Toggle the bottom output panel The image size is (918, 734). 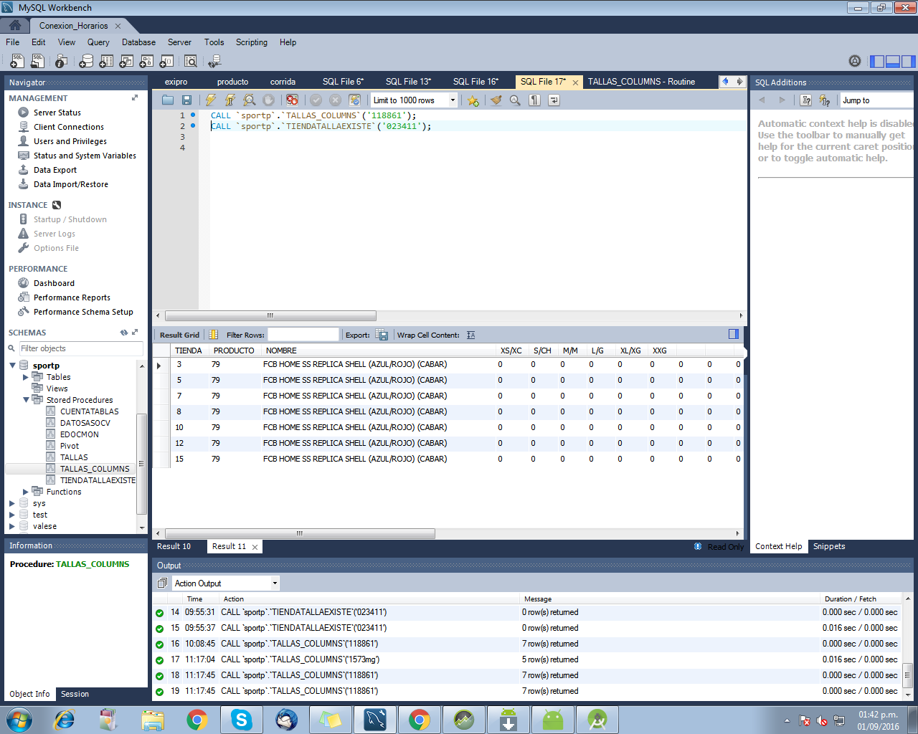click(x=893, y=62)
